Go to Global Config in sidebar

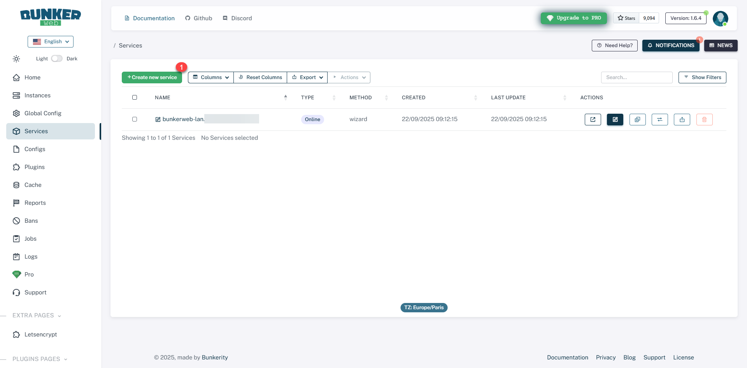[43, 113]
